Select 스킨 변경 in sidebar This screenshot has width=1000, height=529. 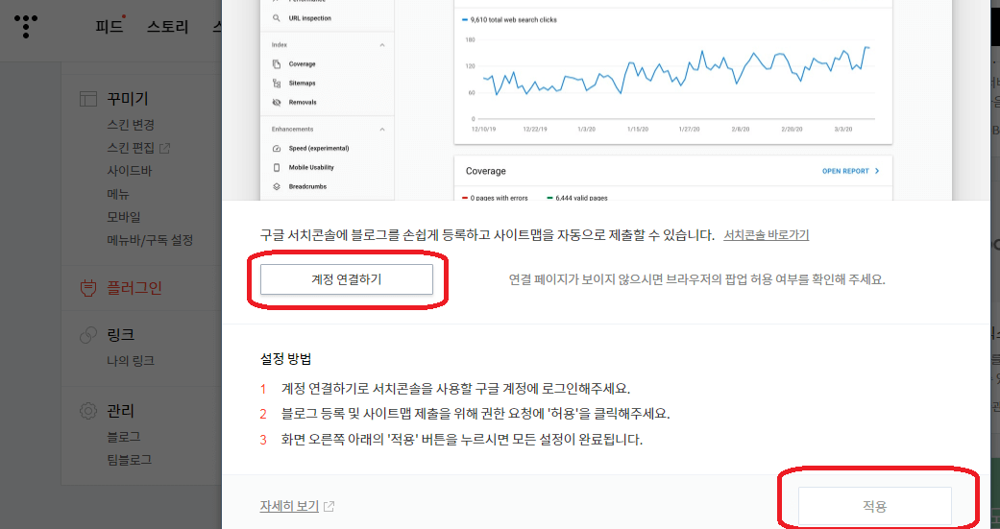coord(131,125)
